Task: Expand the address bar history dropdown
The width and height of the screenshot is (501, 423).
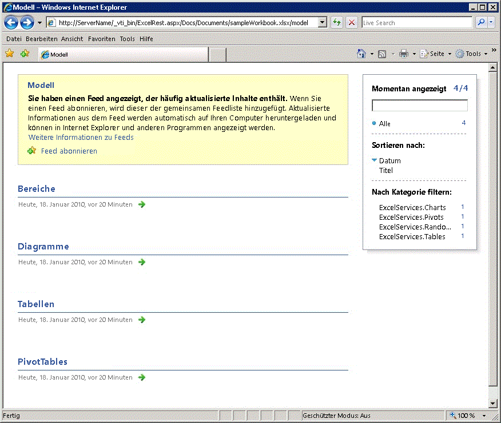Action: click(322, 22)
